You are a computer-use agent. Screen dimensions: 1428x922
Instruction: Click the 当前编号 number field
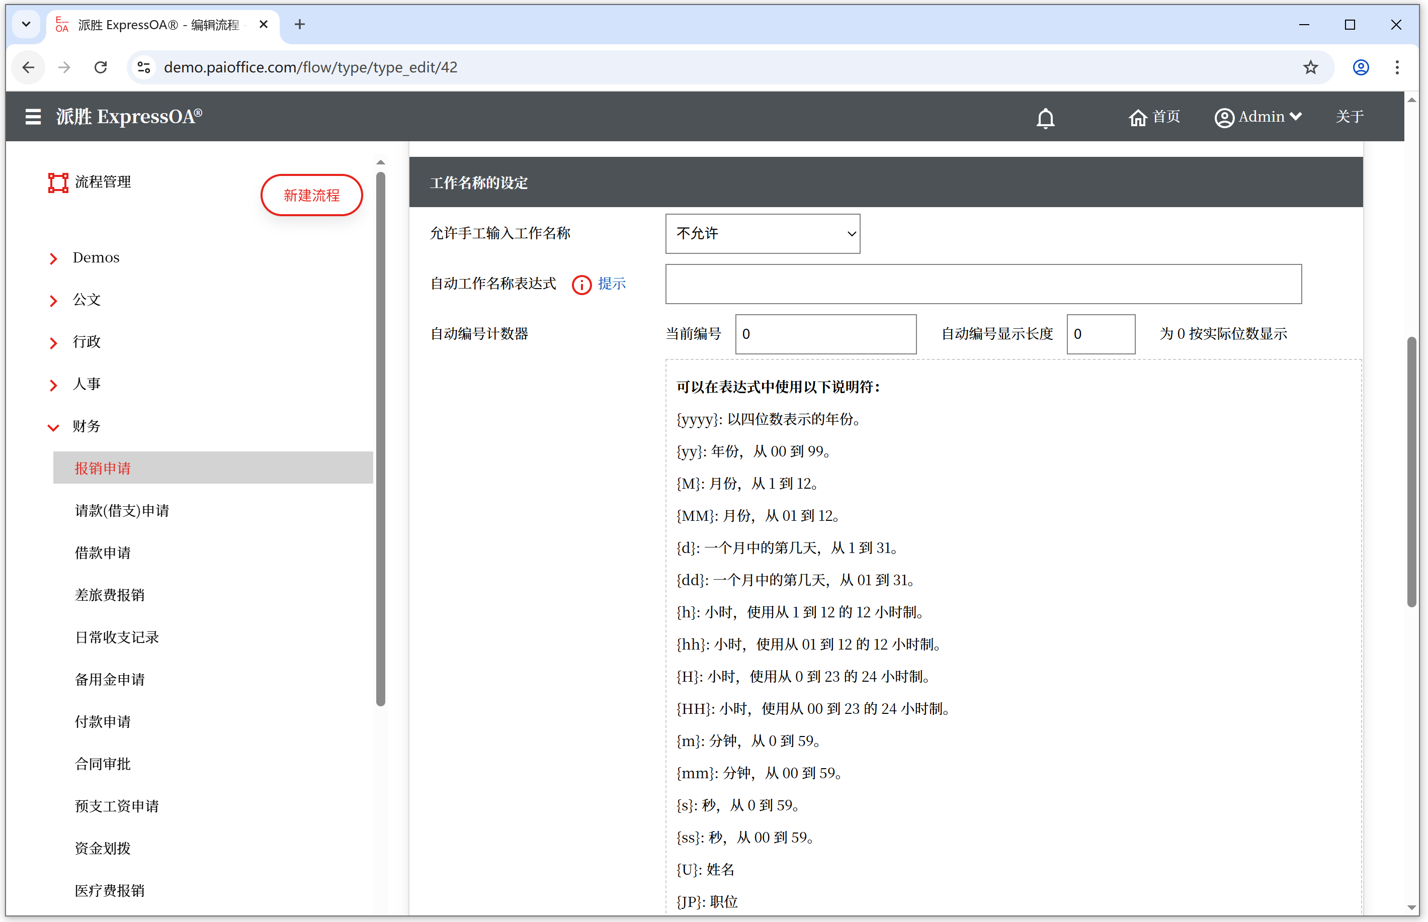[x=825, y=334]
